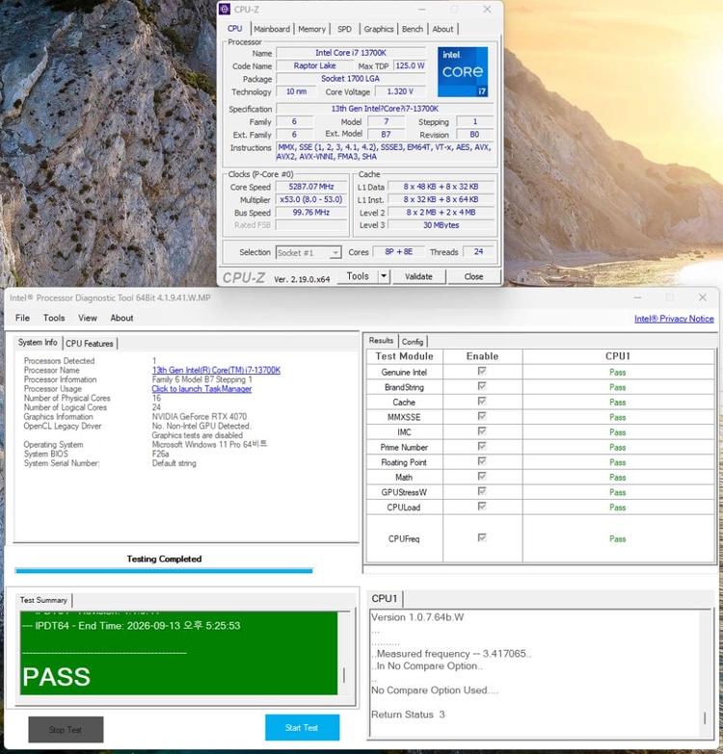Open the About menu in Intel Diagnostic Tool
Viewport: 723px width, 754px height.
coord(121,318)
